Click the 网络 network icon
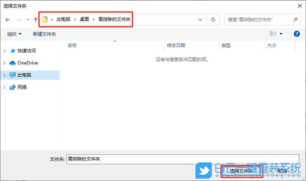This screenshot has width=306, height=181. click(x=13, y=87)
